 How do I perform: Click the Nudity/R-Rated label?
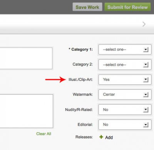click(79, 110)
